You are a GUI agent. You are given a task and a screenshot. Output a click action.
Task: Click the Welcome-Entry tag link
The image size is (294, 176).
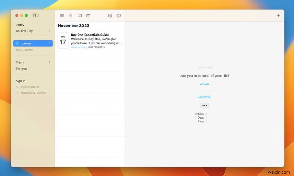[79, 47]
